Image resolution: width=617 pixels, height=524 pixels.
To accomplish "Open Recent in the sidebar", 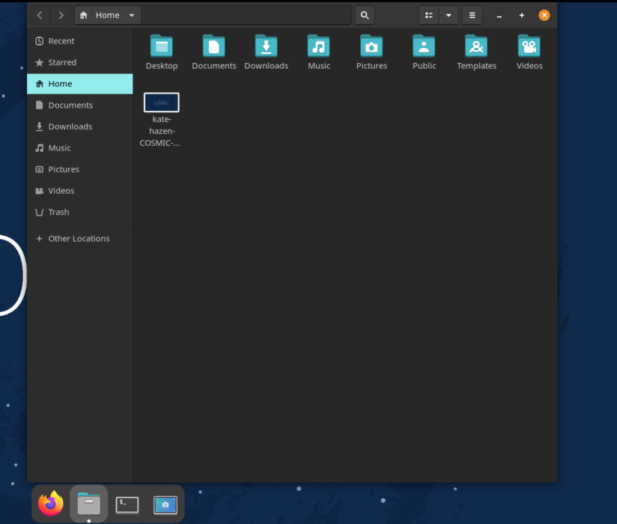I will tap(80, 41).
